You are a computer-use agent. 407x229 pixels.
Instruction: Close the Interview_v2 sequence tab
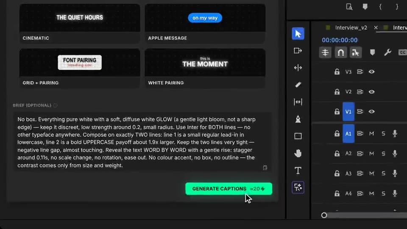[376, 28]
